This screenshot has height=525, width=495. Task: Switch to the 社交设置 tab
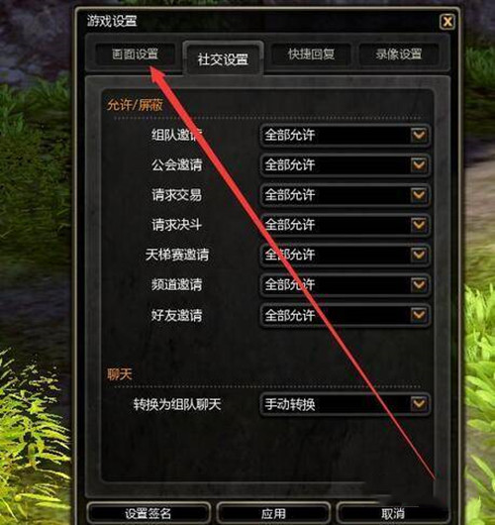223,58
